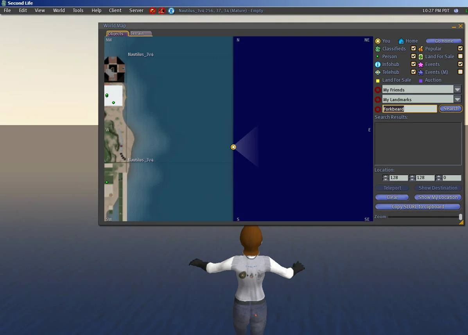Open the World menu
The width and height of the screenshot is (468, 335).
(59, 11)
